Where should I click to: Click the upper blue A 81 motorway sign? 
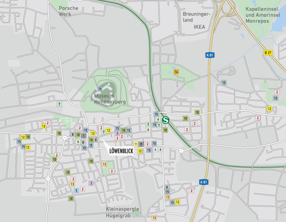[210, 55]
